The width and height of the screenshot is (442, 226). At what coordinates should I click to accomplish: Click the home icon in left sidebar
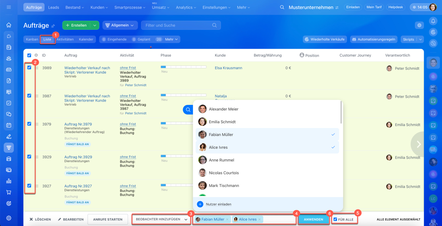pos(9,25)
